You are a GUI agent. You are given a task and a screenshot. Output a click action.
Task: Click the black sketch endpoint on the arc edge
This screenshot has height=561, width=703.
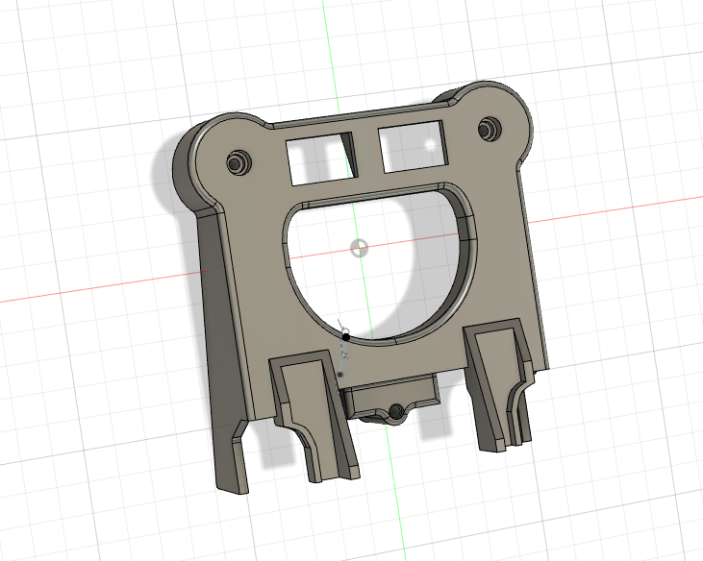346,336
